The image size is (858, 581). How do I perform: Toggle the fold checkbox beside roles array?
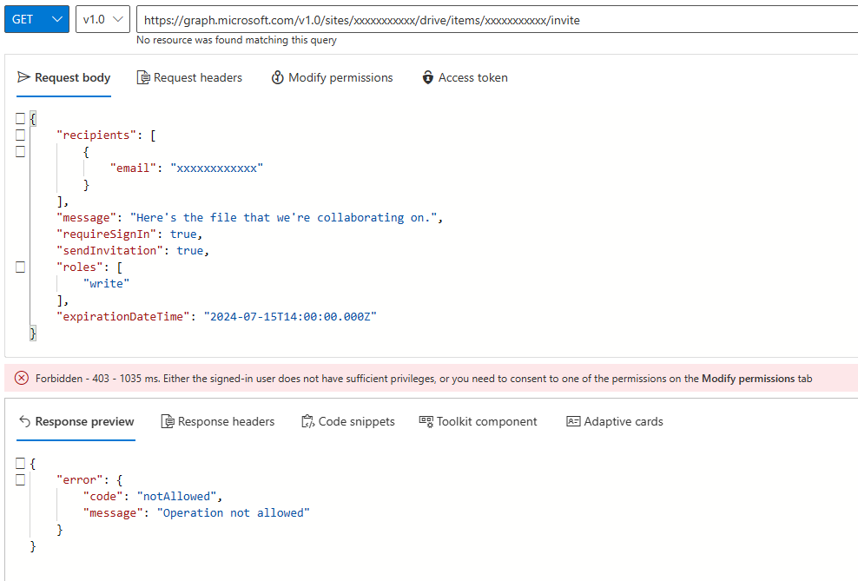coord(20,267)
